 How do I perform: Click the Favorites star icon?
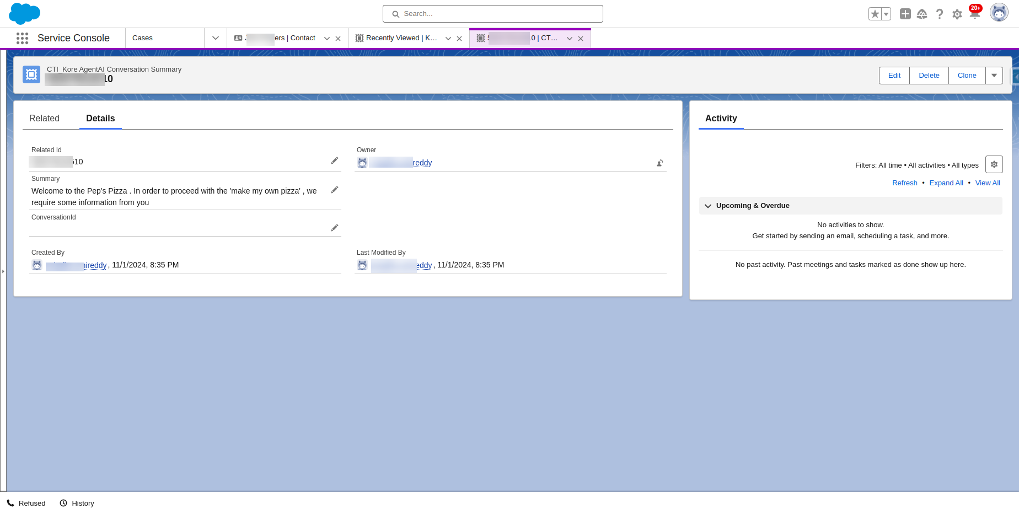875,14
